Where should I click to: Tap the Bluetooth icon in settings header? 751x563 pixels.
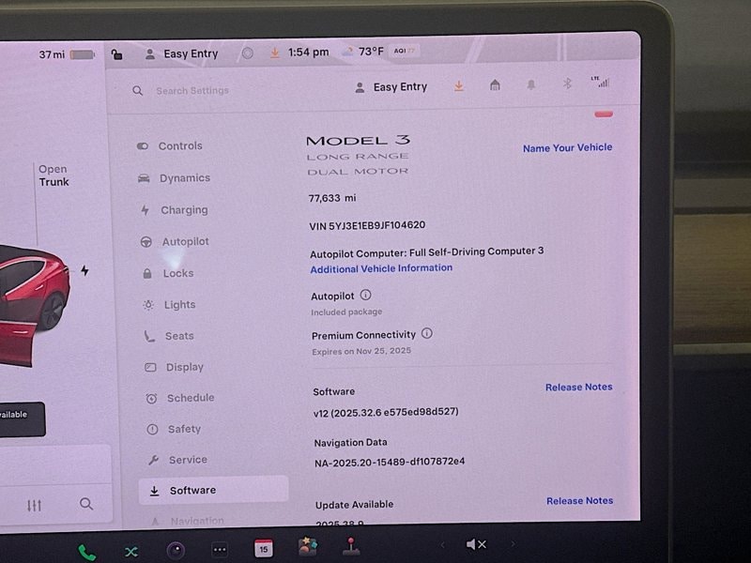click(567, 84)
